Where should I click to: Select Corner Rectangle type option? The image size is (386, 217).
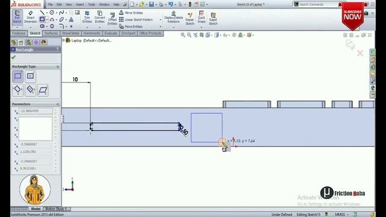(17, 76)
